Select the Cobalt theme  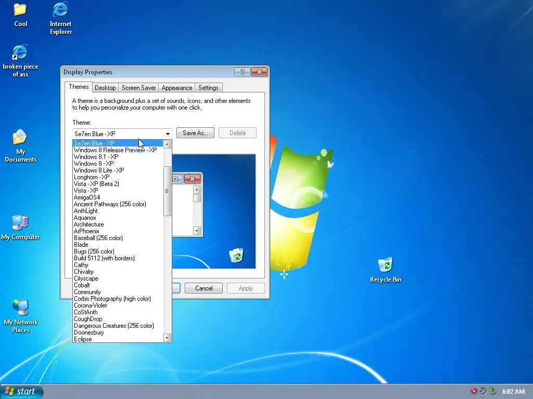pyautogui.click(x=118, y=285)
